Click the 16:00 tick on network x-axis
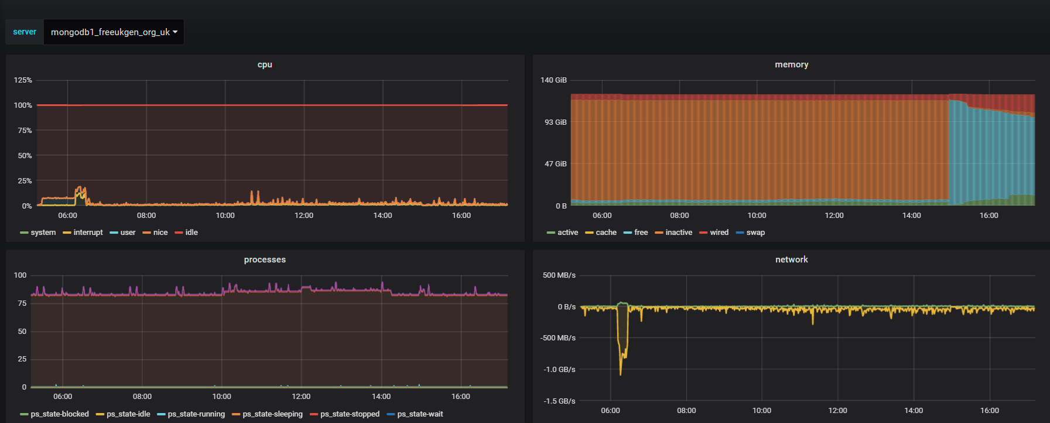This screenshot has height=423, width=1050. click(990, 411)
